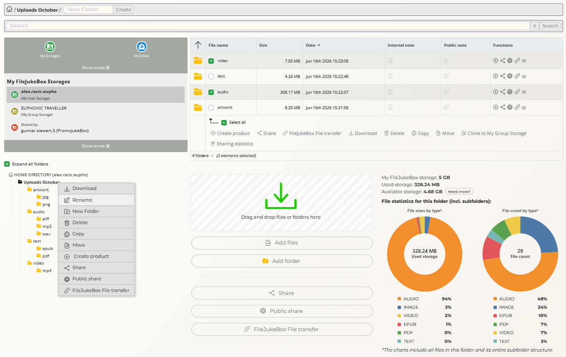Click the Add files button
566x357 pixels.
282,243
